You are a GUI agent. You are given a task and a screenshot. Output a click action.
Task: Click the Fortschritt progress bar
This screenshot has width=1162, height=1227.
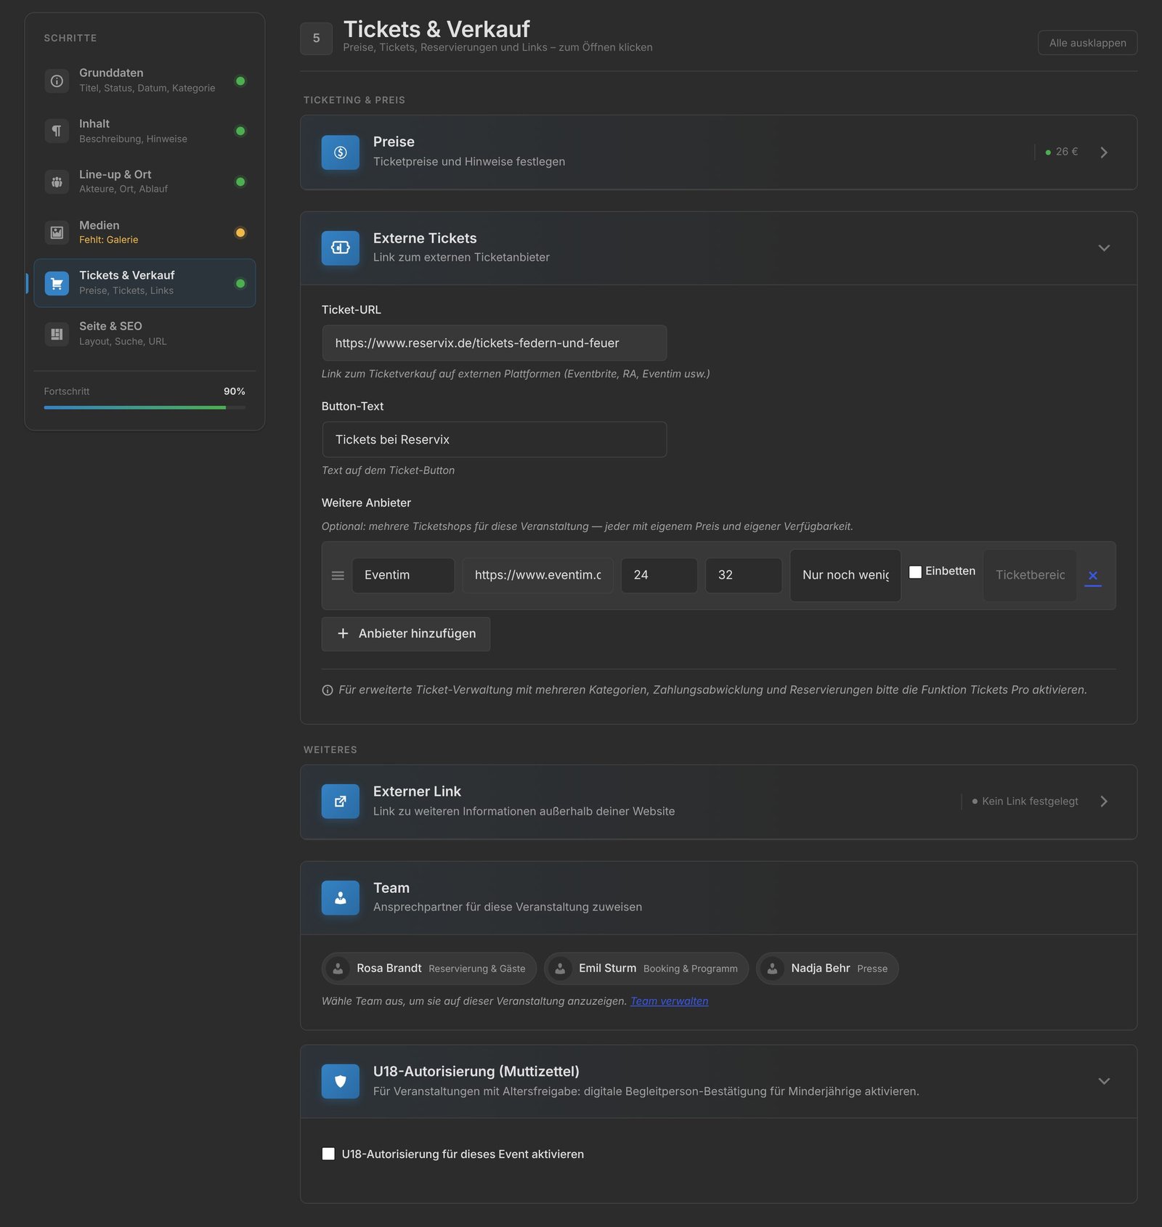point(145,407)
